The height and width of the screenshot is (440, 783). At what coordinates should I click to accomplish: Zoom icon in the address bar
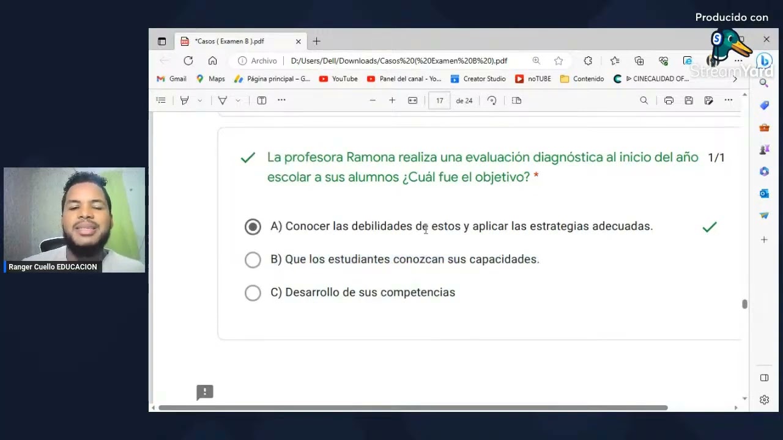click(x=536, y=61)
